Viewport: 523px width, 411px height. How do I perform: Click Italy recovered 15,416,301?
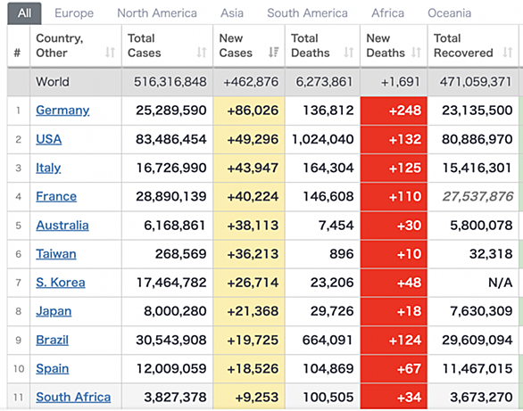point(477,168)
